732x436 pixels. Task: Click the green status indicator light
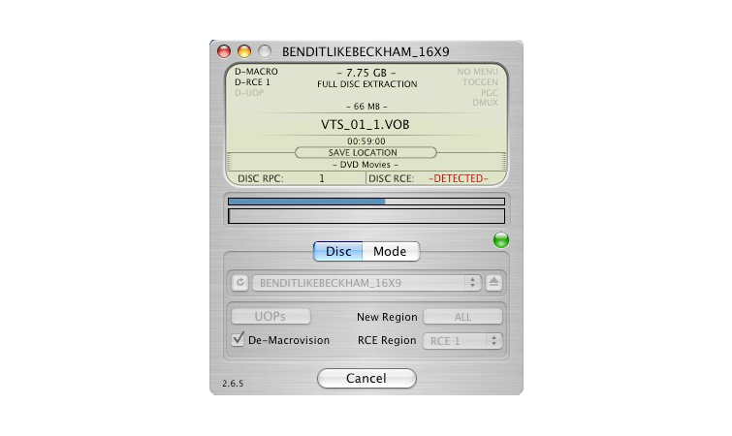501,240
